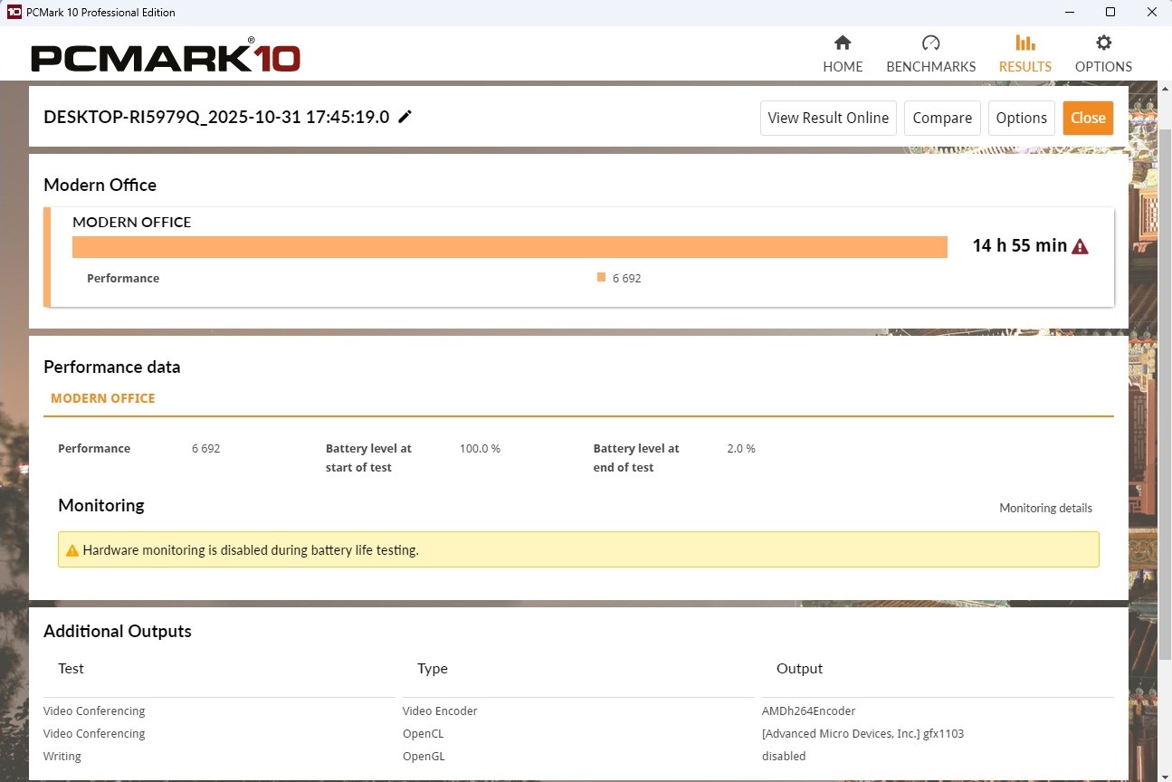Click the PCMark 10 app icon in title bar
1172x782 pixels.
pos(14,12)
